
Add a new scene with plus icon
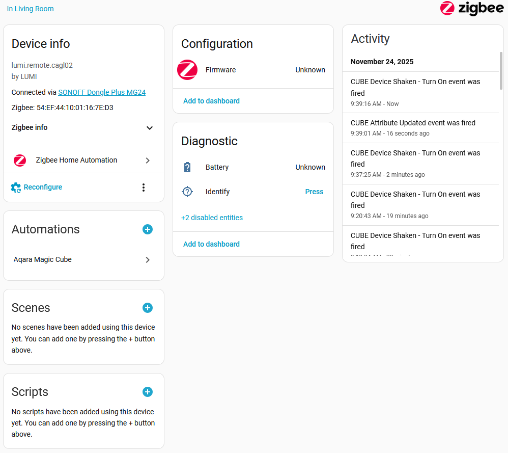(x=147, y=308)
